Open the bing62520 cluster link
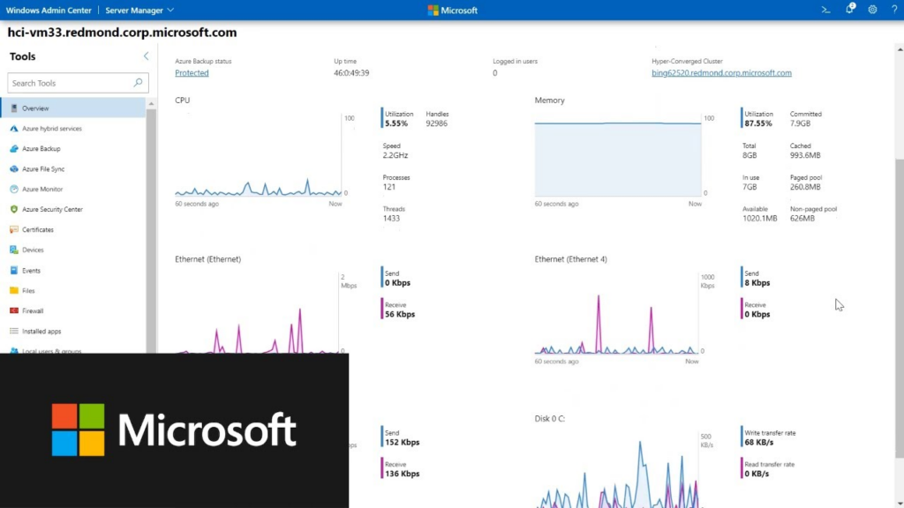The height and width of the screenshot is (508, 904). 720,73
